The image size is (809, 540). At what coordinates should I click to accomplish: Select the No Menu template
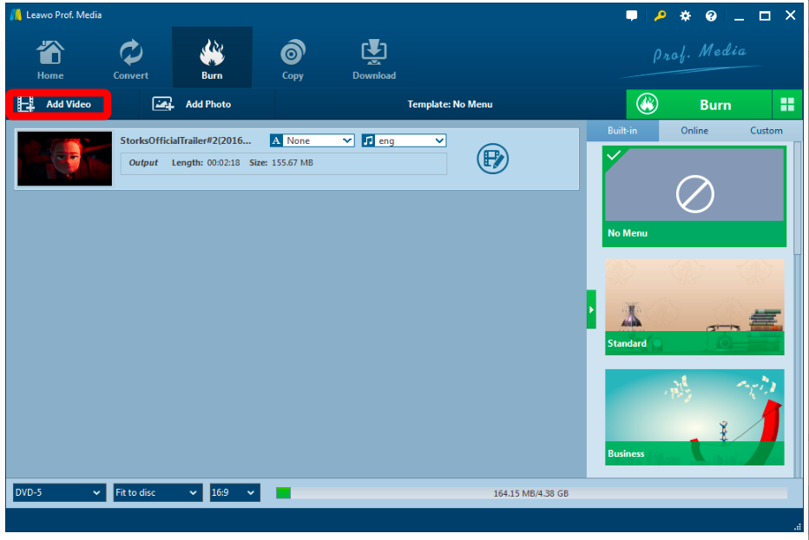point(694,196)
